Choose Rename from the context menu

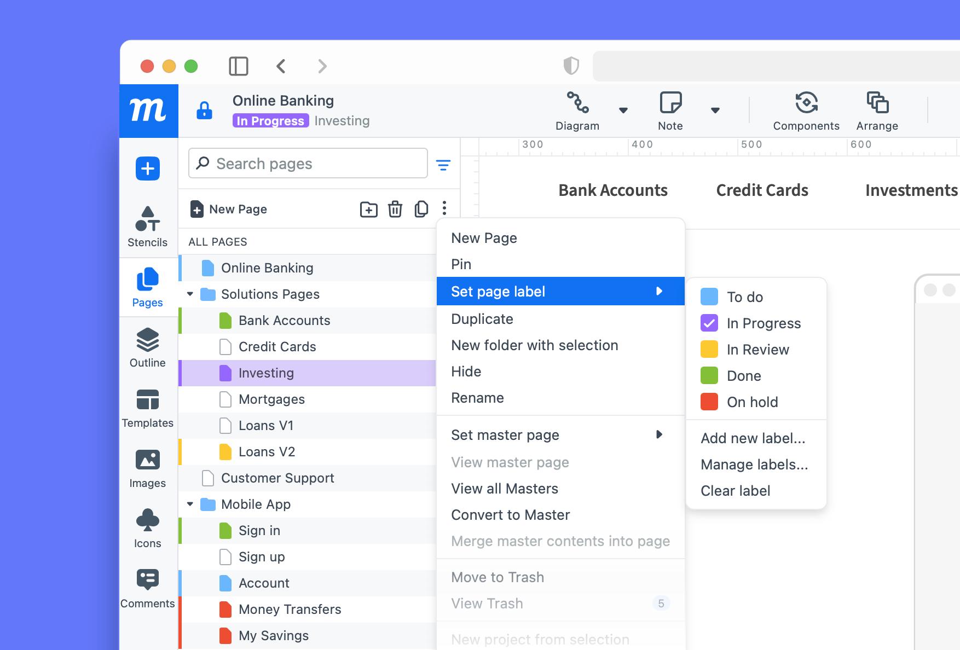477,398
